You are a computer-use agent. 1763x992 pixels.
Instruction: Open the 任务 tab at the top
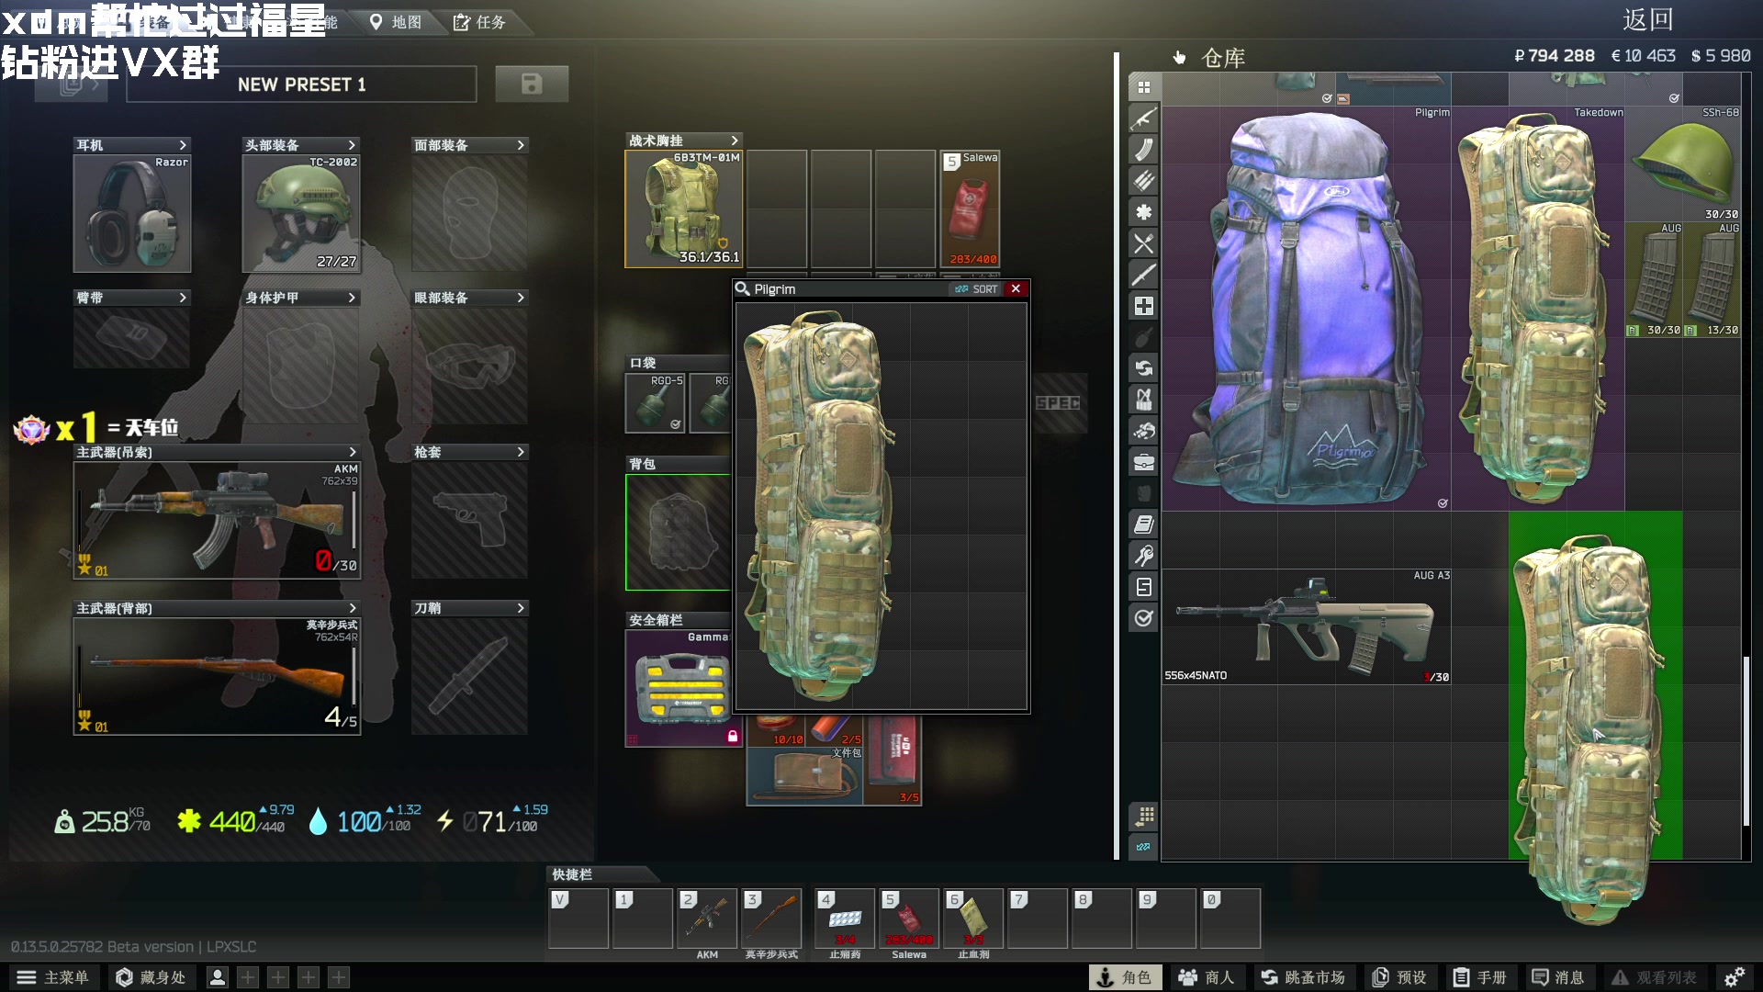point(479,22)
